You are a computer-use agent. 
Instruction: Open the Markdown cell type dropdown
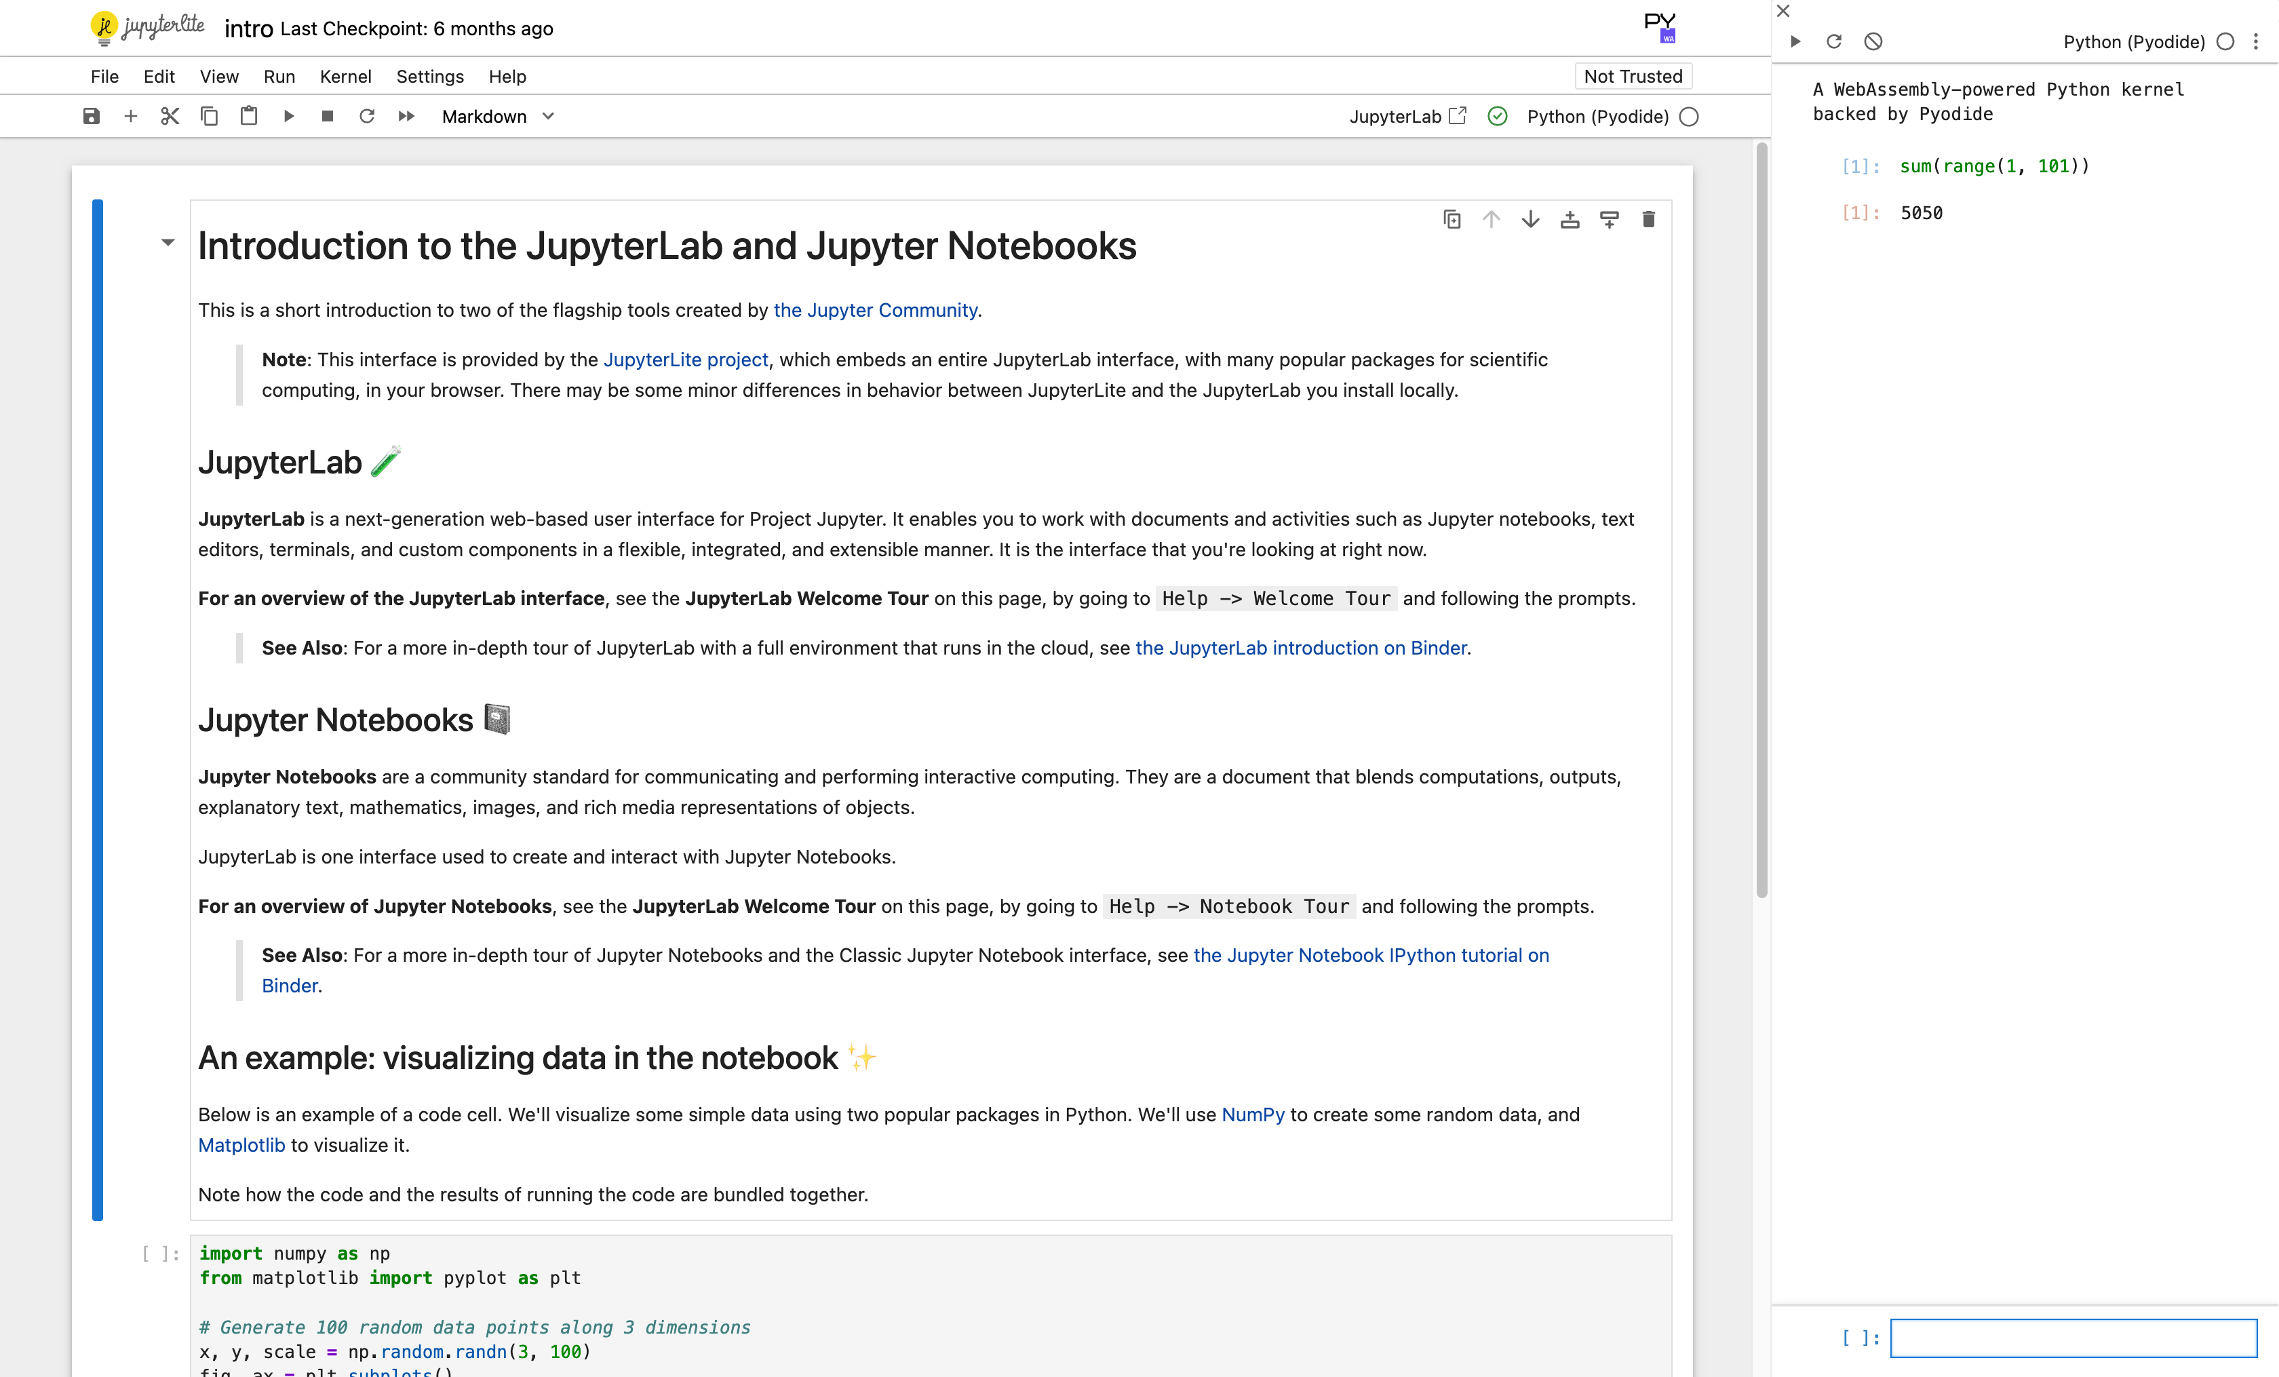tap(498, 117)
